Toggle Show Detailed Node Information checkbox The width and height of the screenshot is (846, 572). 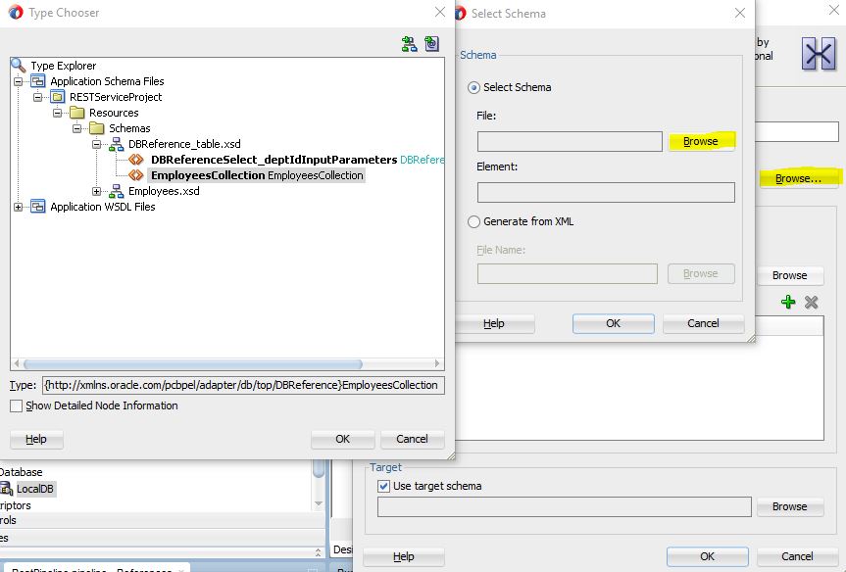pos(17,405)
